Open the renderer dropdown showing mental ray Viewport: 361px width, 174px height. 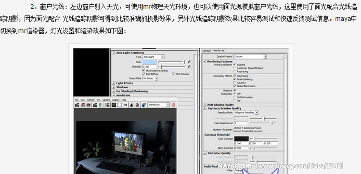(159, 105)
